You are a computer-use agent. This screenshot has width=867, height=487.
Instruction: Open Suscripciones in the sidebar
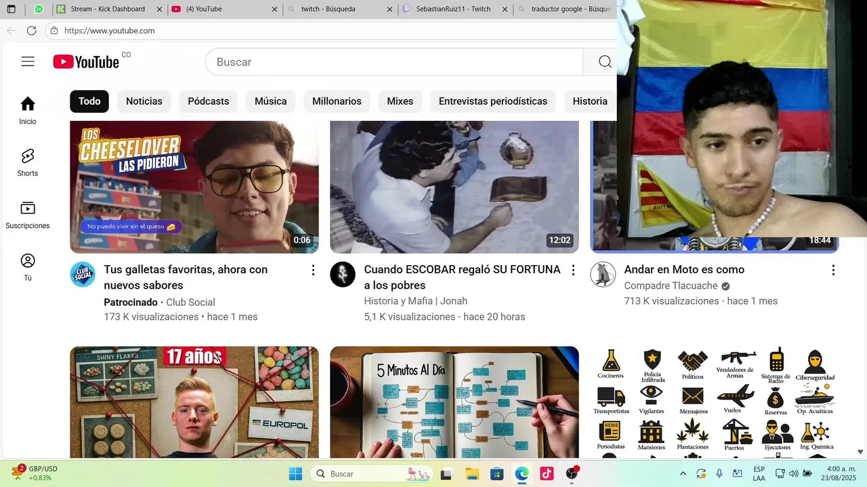coord(28,215)
